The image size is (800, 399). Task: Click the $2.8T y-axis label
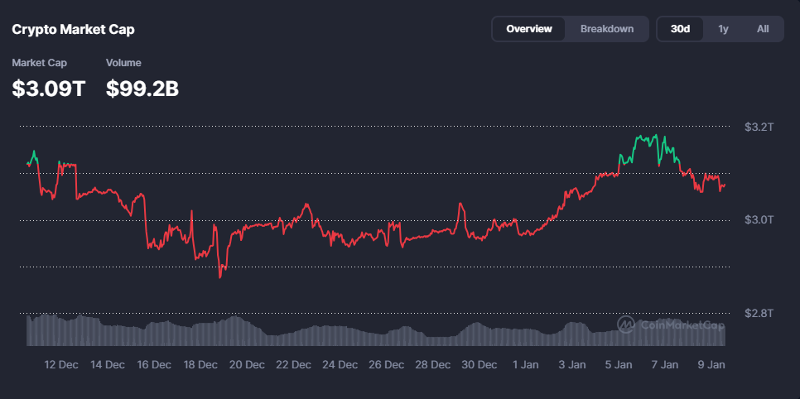tap(759, 314)
